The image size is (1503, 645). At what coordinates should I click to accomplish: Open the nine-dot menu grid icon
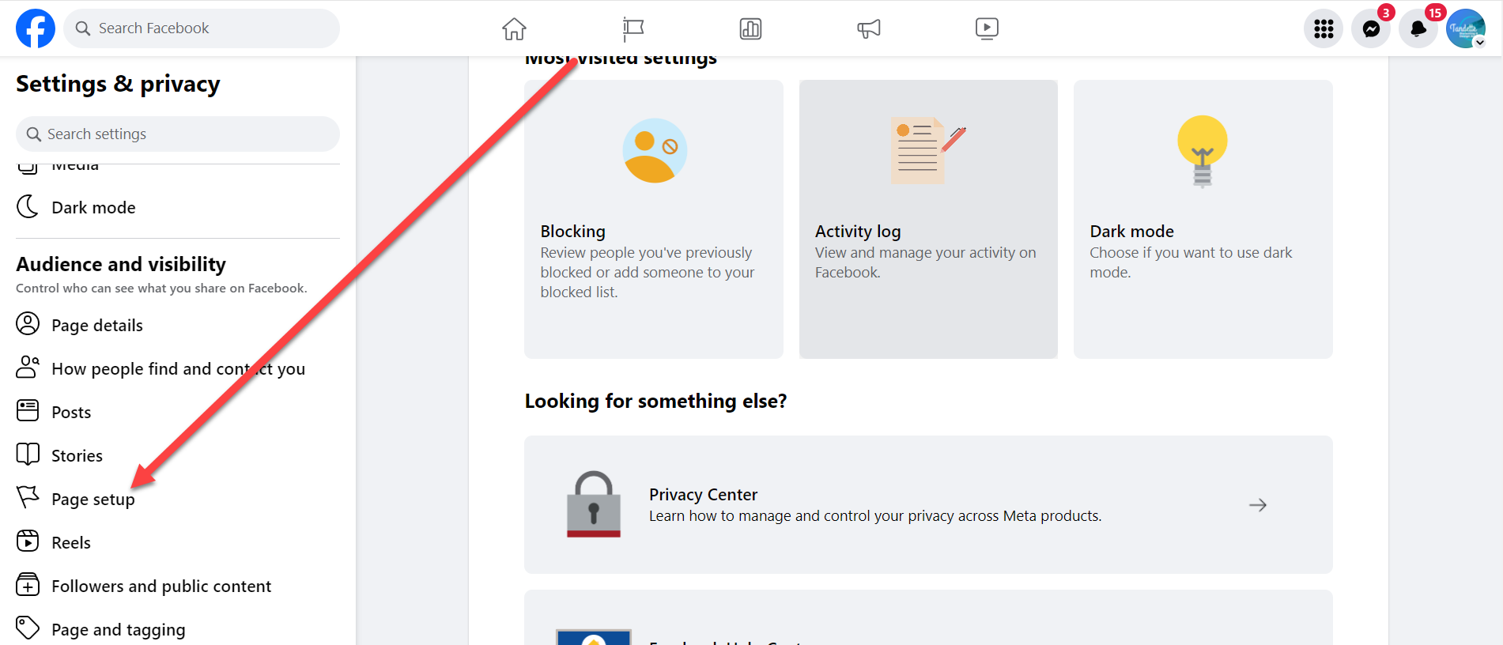pos(1324,28)
